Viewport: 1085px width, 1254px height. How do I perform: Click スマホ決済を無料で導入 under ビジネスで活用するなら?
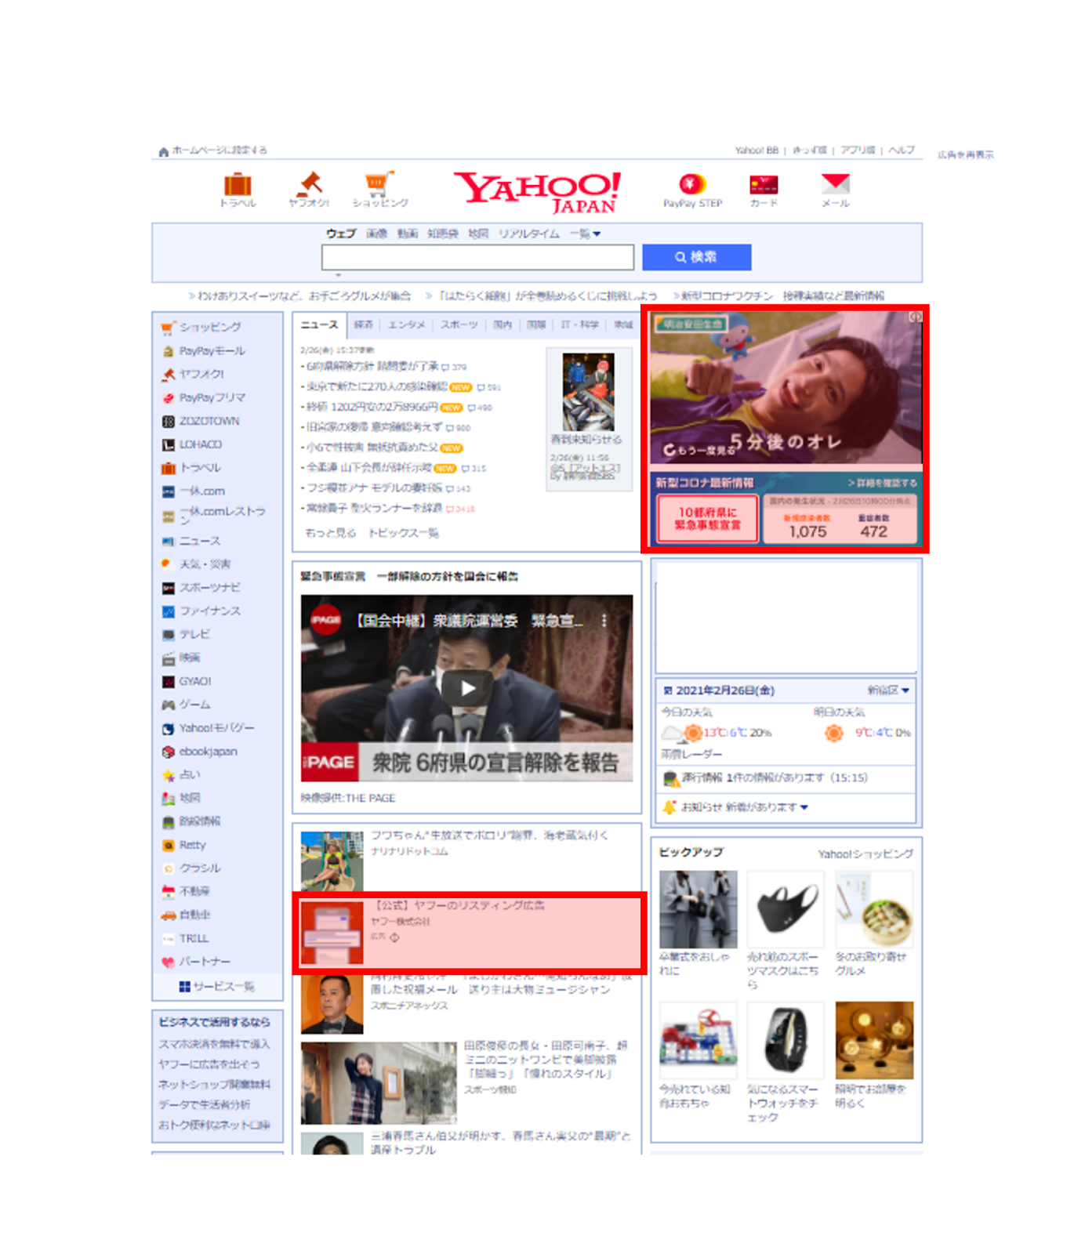tap(214, 1044)
